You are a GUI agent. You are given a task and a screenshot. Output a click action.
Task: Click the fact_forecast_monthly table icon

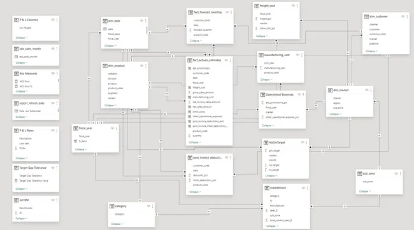(190, 12)
